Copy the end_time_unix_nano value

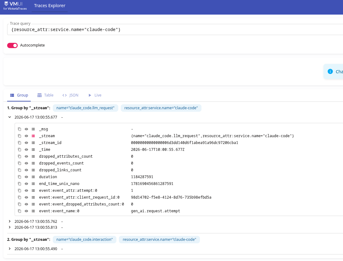20,183
